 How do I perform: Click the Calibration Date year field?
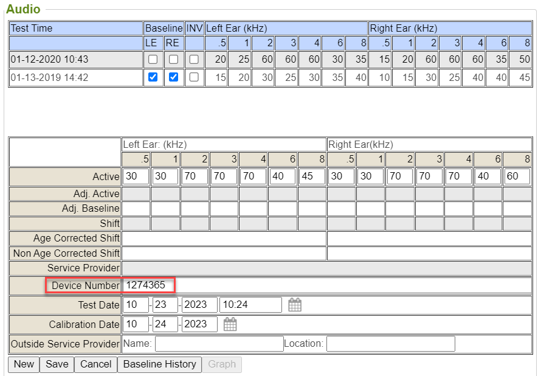[199, 324]
